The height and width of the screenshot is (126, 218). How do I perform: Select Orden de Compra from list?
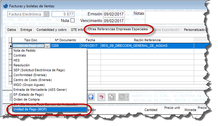point(50,99)
